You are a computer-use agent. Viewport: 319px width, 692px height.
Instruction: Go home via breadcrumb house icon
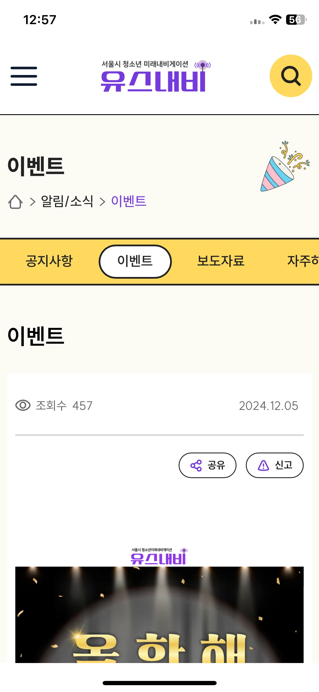point(15,202)
